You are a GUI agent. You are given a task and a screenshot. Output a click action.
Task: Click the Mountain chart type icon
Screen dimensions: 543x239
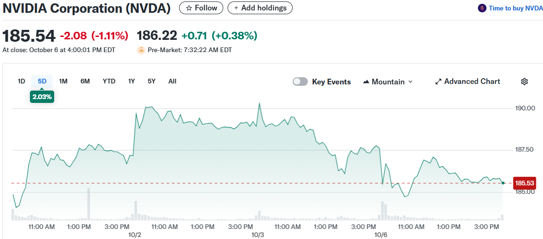[366, 82]
